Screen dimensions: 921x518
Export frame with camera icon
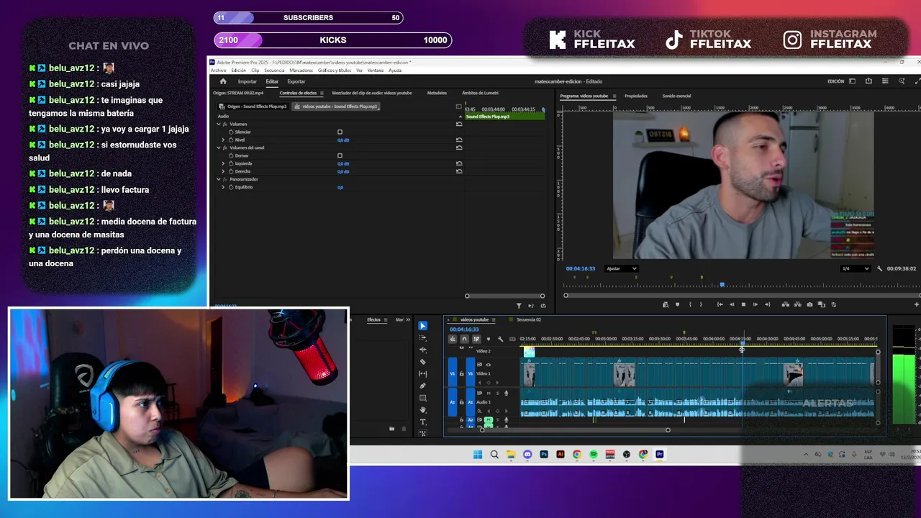(x=809, y=304)
